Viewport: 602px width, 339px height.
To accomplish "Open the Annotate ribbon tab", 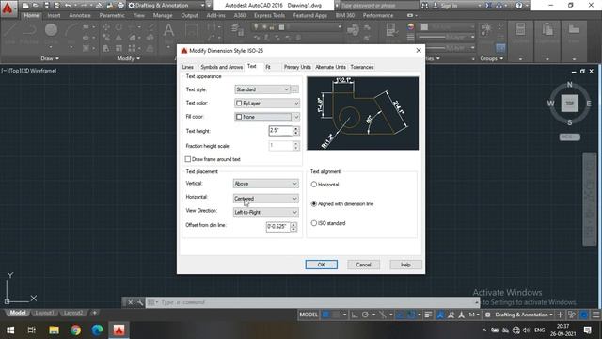I will pyautogui.click(x=80, y=15).
